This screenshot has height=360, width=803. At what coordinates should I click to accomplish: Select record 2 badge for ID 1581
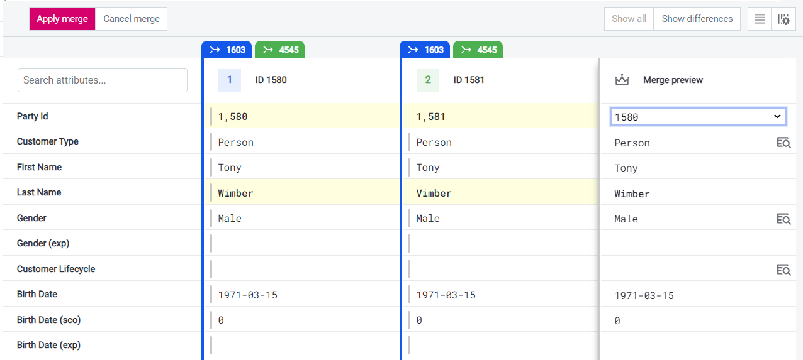(x=428, y=80)
